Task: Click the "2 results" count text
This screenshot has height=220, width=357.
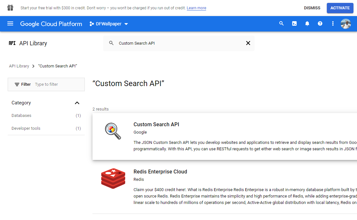Action: 100,109
